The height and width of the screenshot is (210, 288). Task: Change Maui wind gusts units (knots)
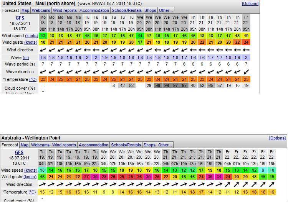[31, 43]
